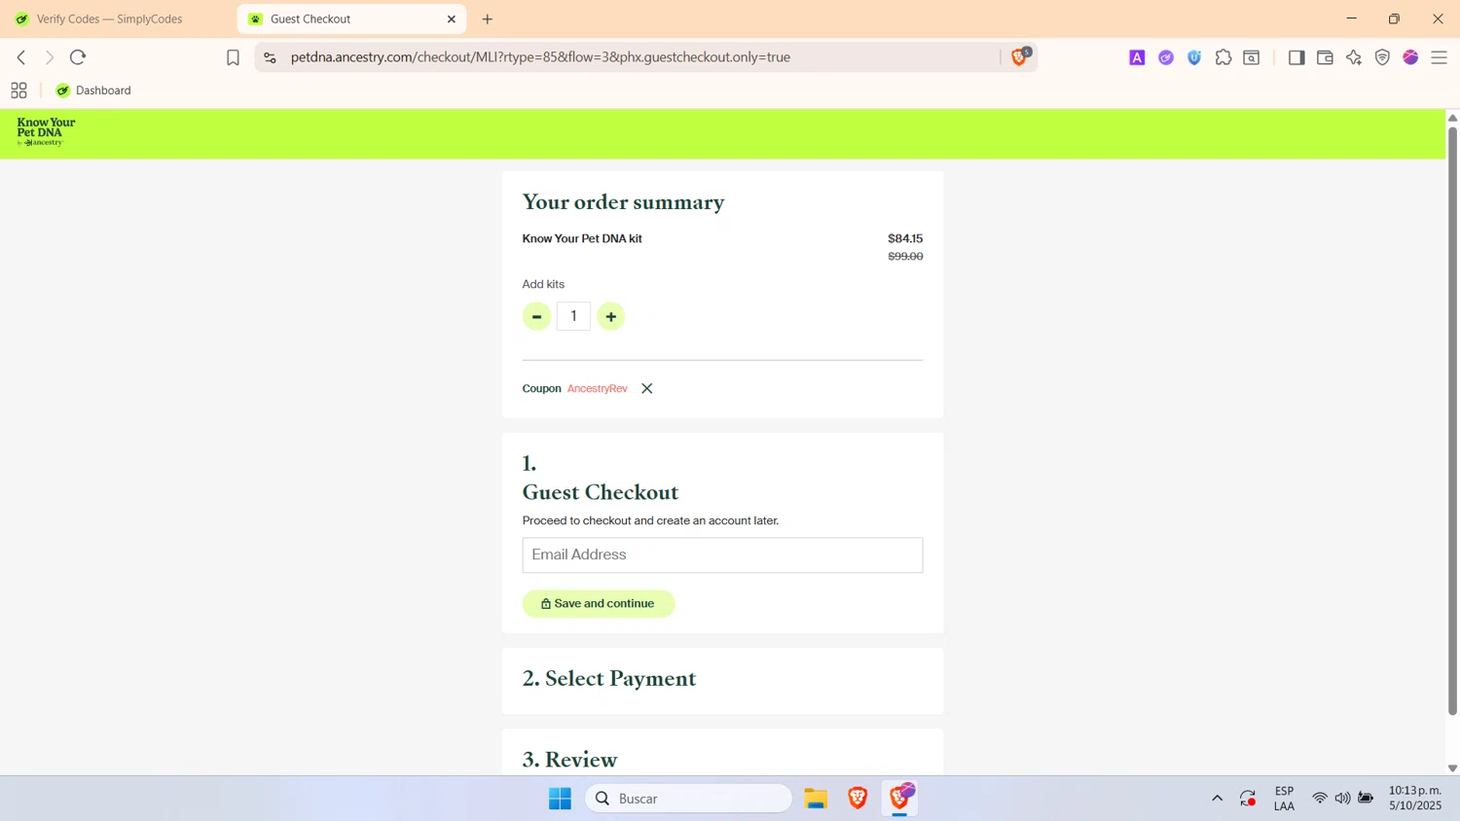Open Dashboard bookmark

[x=93, y=90]
